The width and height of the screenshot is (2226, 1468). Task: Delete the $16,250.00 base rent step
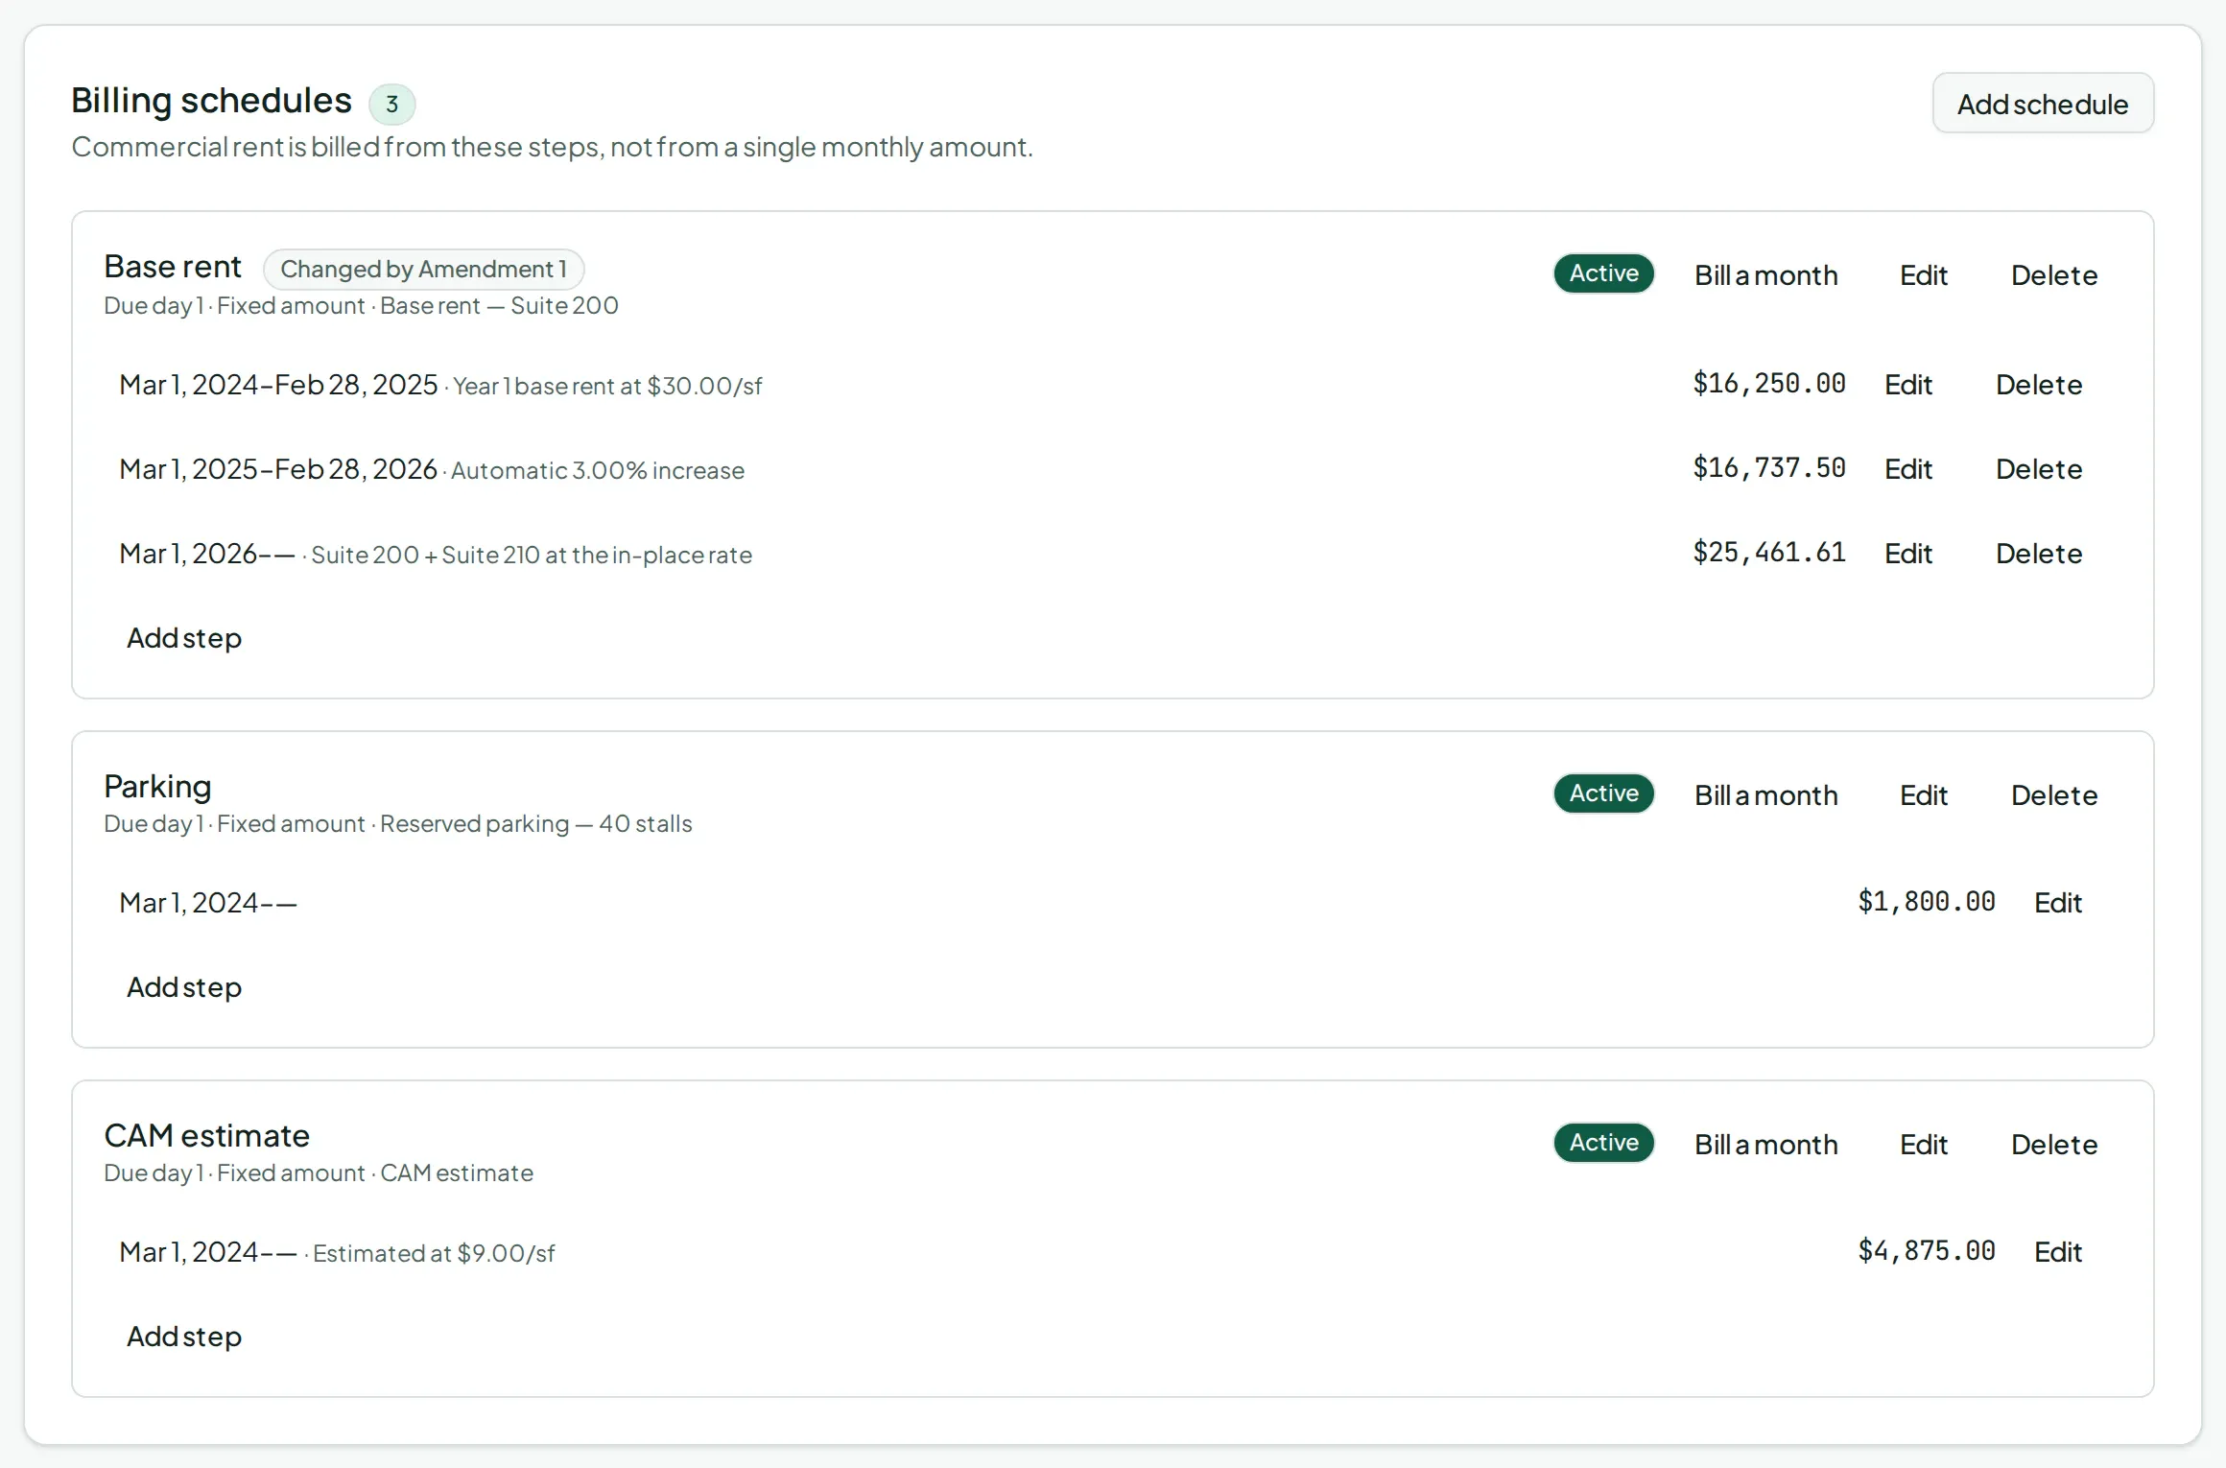click(2039, 385)
